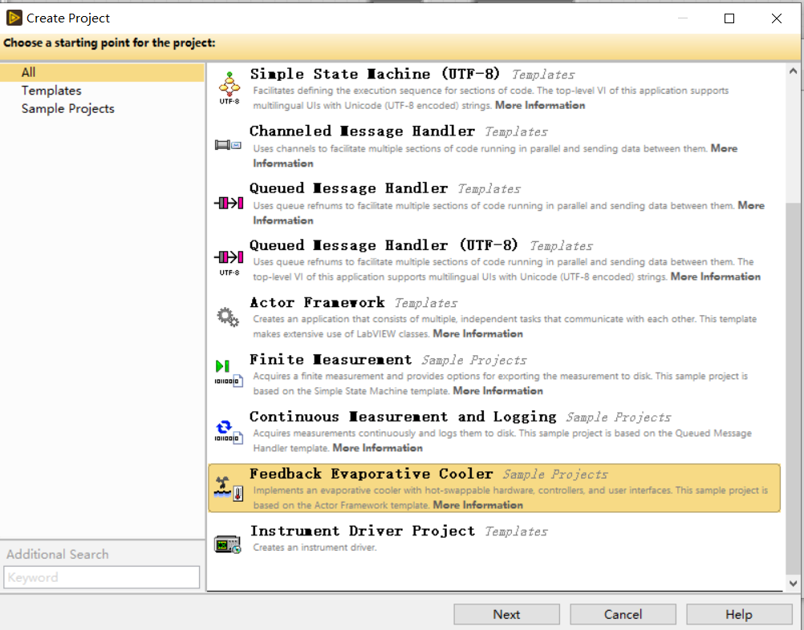Viewport: 804px width, 630px height.
Task: Click the scrollbar up arrow
Action: point(794,71)
